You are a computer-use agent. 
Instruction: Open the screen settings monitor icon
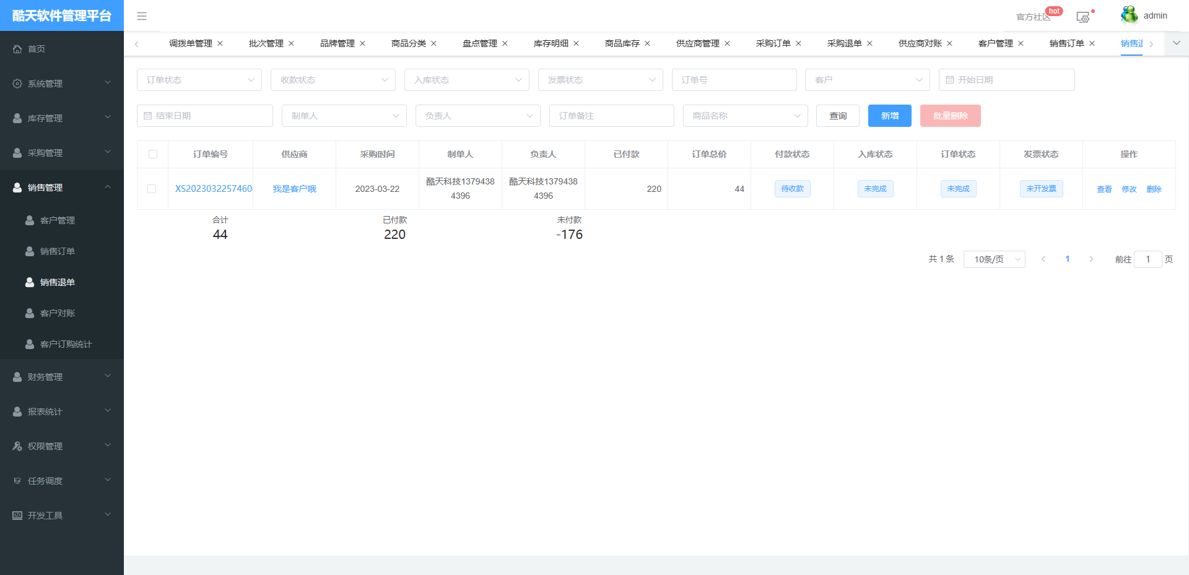click(1082, 17)
